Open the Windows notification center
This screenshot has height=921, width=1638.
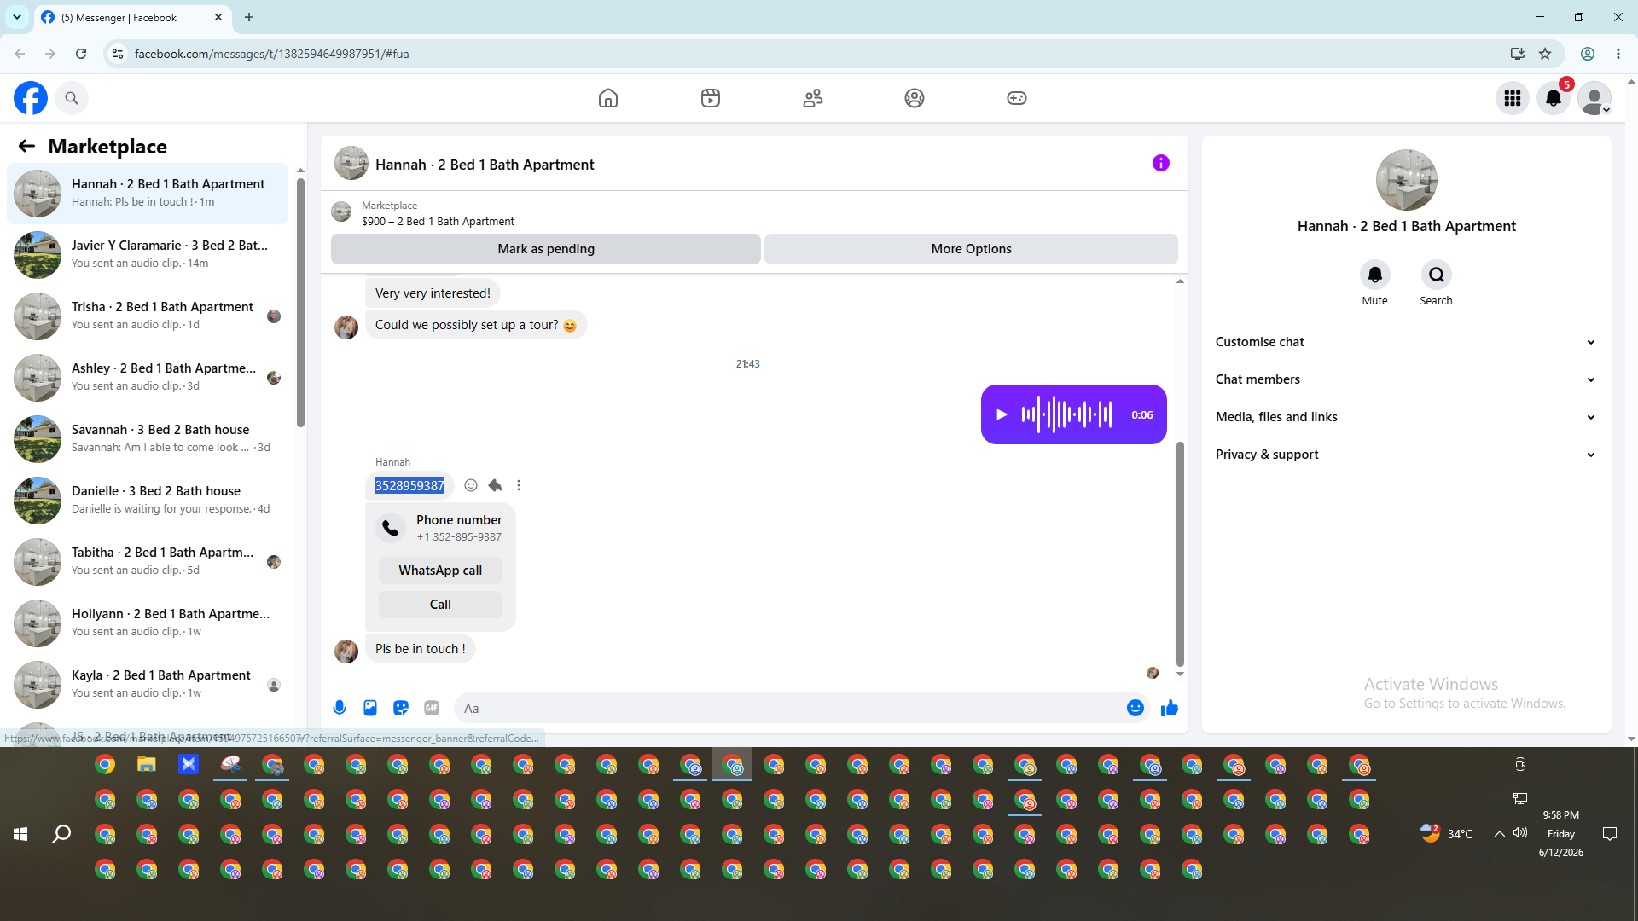tap(1610, 834)
